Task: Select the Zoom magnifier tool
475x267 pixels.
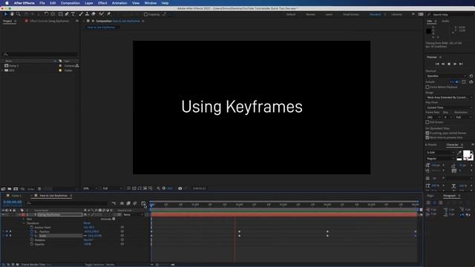Action: coord(18,14)
